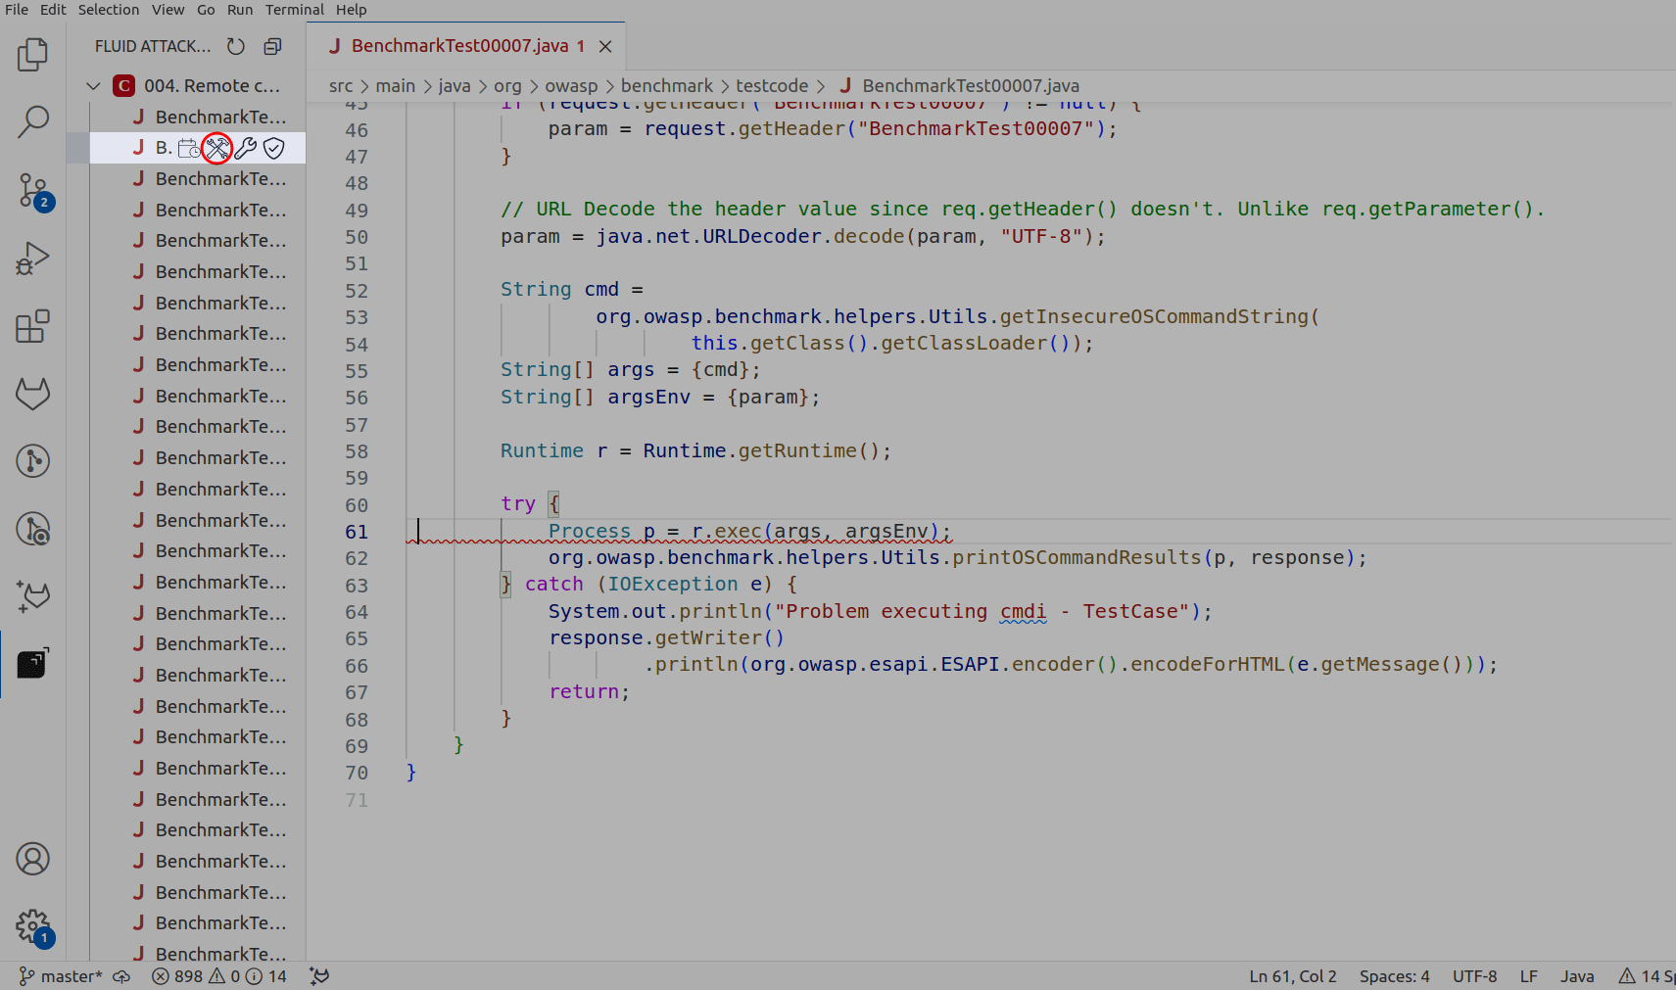Open the Run menu
This screenshot has height=990, width=1676.
tap(240, 10)
